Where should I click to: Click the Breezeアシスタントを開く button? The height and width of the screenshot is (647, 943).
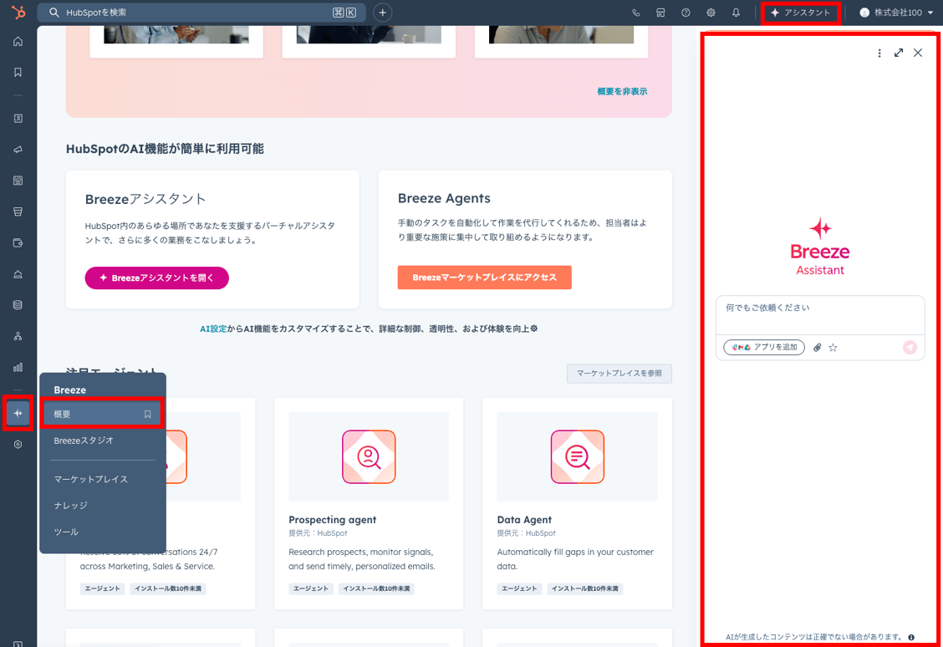click(156, 278)
